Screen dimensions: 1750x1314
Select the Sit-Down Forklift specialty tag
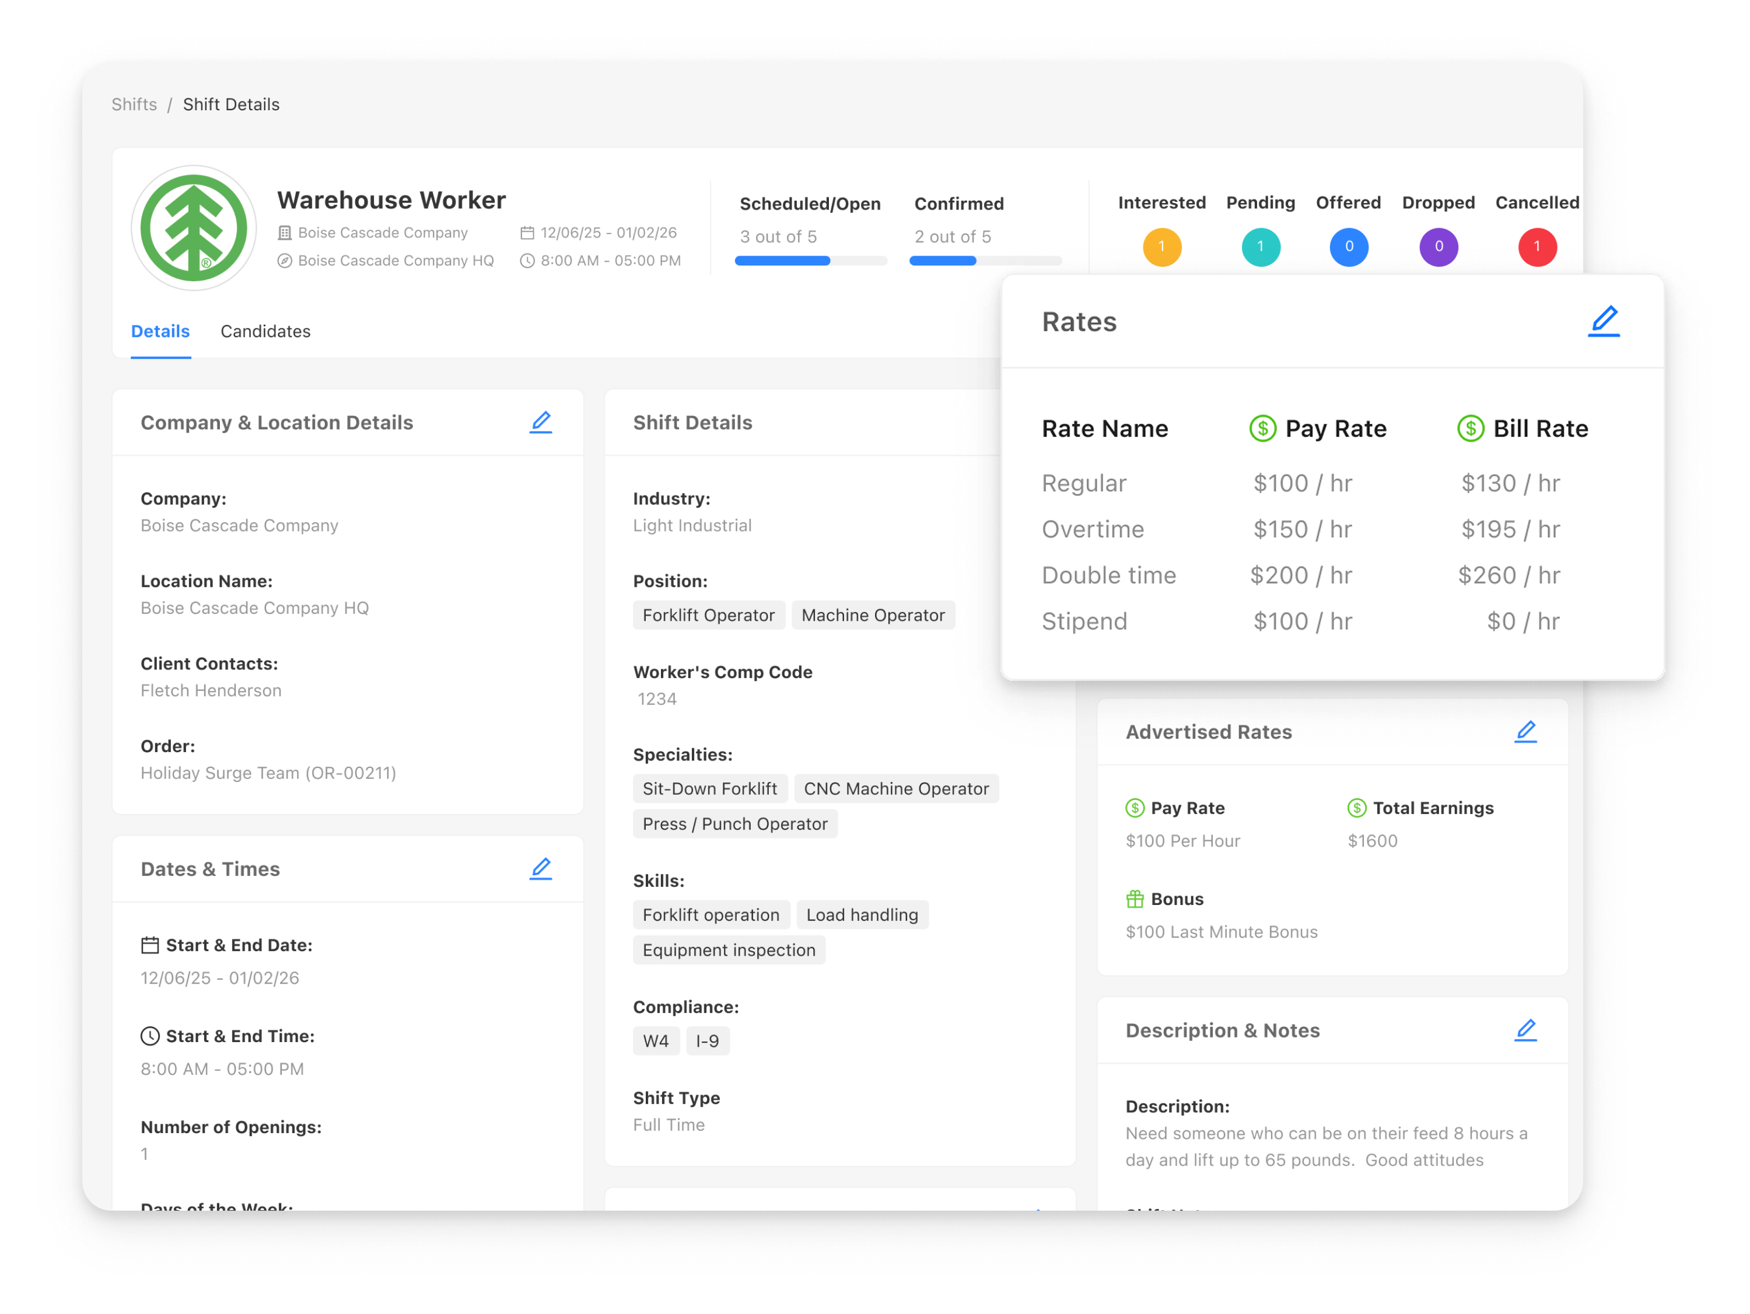(x=710, y=788)
